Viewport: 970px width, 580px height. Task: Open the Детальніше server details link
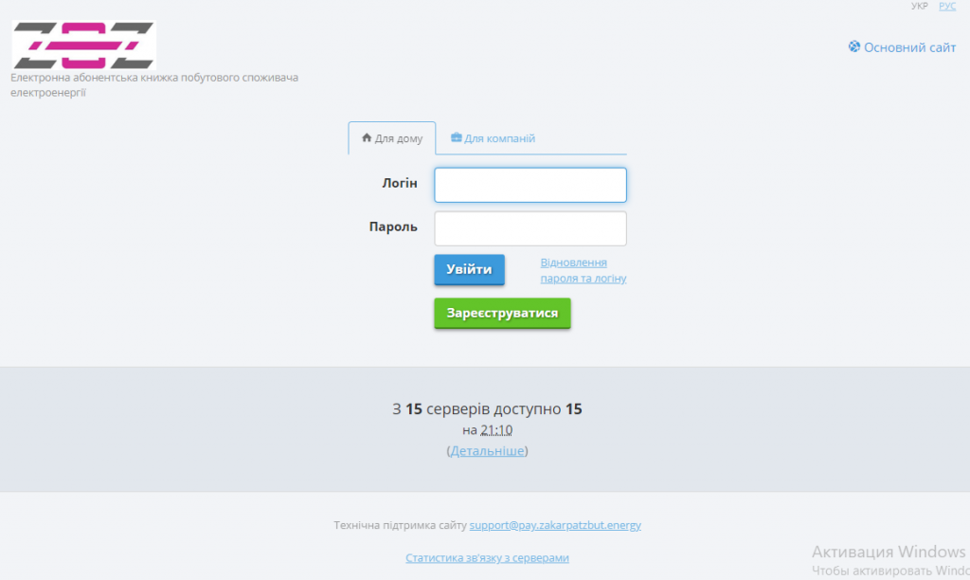pos(487,451)
